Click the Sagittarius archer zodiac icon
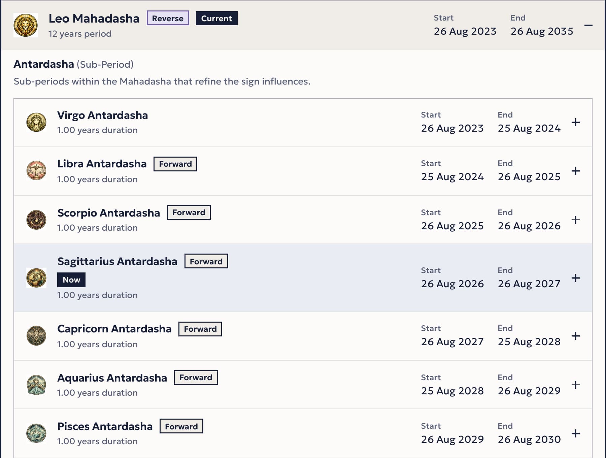The width and height of the screenshot is (606, 458). click(x=36, y=278)
